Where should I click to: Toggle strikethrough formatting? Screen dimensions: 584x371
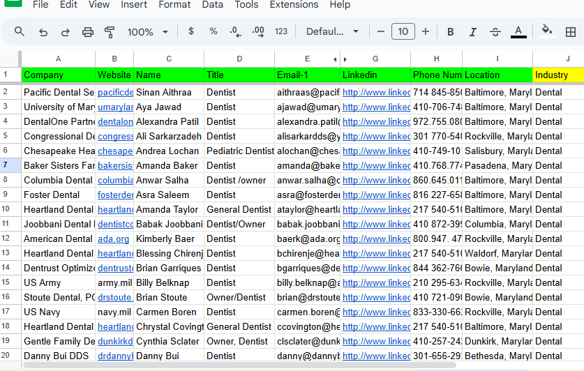[495, 32]
